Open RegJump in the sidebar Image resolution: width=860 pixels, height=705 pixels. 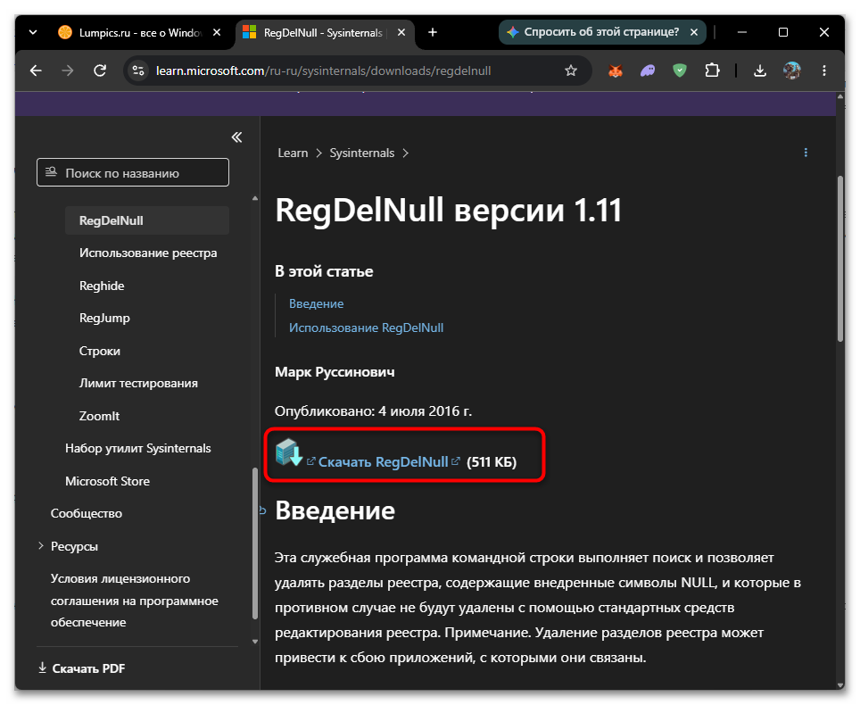(104, 319)
